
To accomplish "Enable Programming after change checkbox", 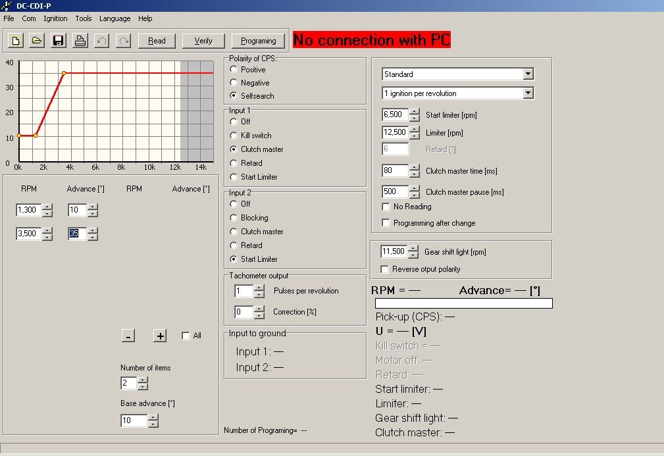I will [x=386, y=222].
